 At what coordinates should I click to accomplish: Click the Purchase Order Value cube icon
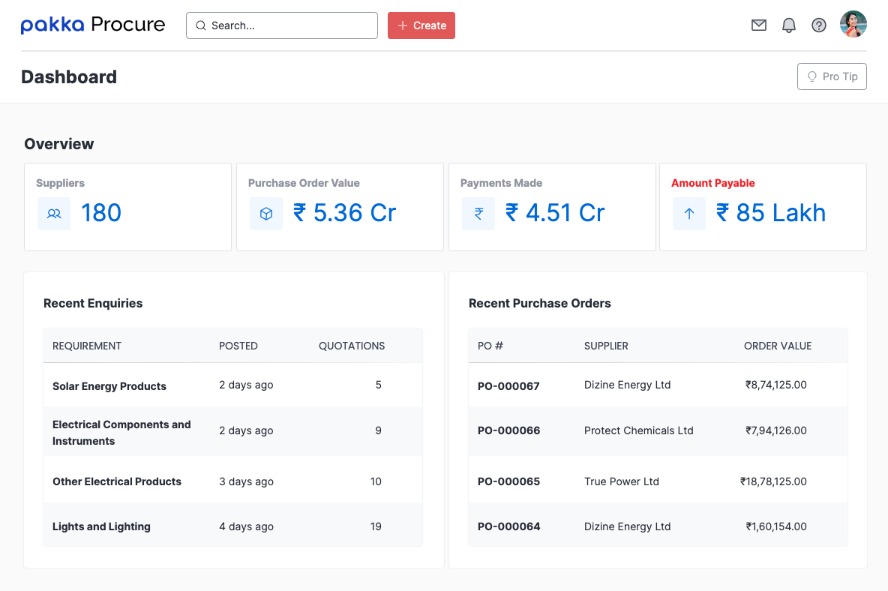(266, 213)
